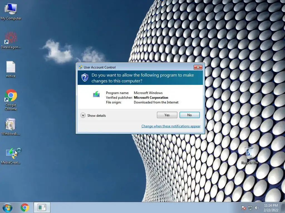Image resolution: width=285 pixels, height=213 pixels.
Task: Open Action Center flag in system tray
Action: coord(244,208)
